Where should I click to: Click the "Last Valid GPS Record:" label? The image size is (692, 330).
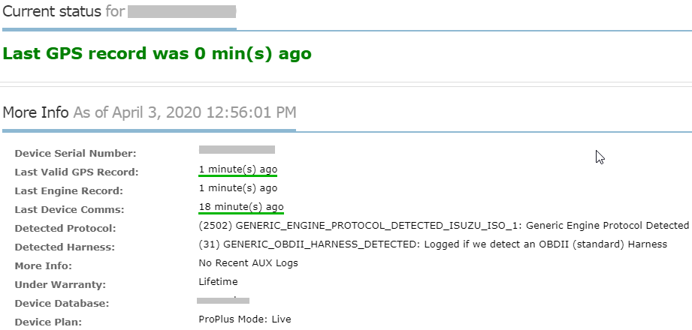pos(77,172)
